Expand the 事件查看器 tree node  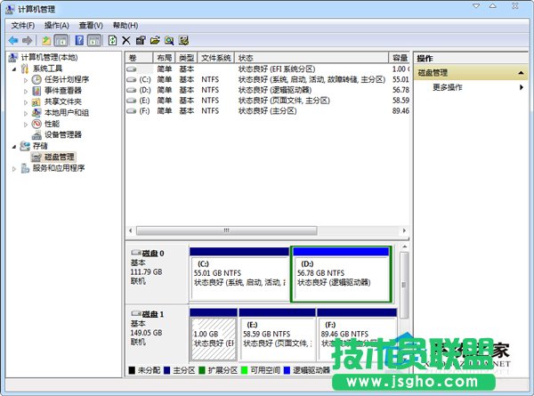click(x=26, y=92)
